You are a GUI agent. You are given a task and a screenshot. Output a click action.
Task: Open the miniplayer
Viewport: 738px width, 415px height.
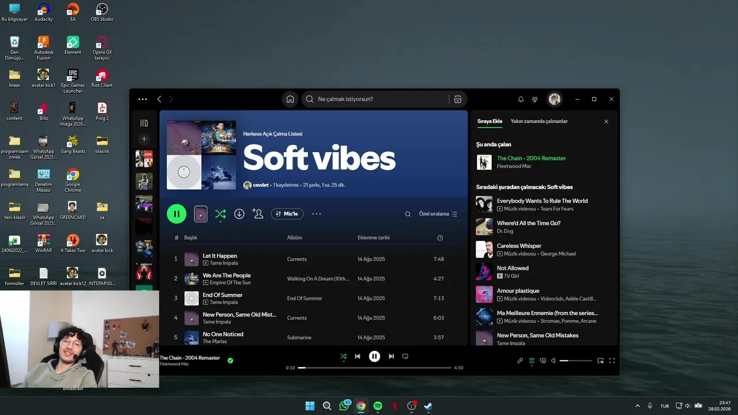pyautogui.click(x=601, y=361)
